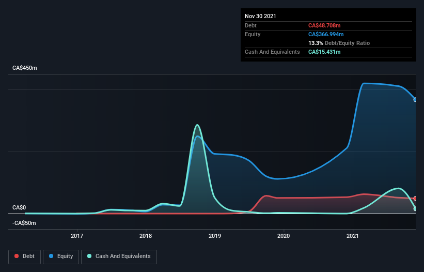The width and height of the screenshot is (424, 272).
Task: Click the CA$48.708m debt value
Action: tap(324, 25)
